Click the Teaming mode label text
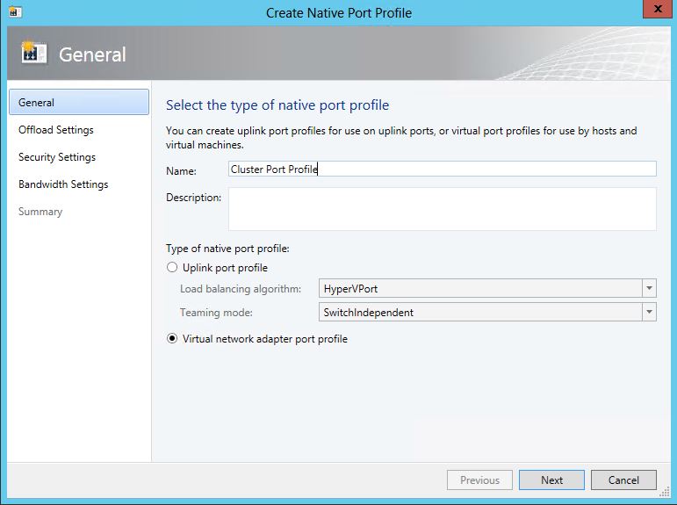Viewport: 677px width, 505px height. point(216,312)
